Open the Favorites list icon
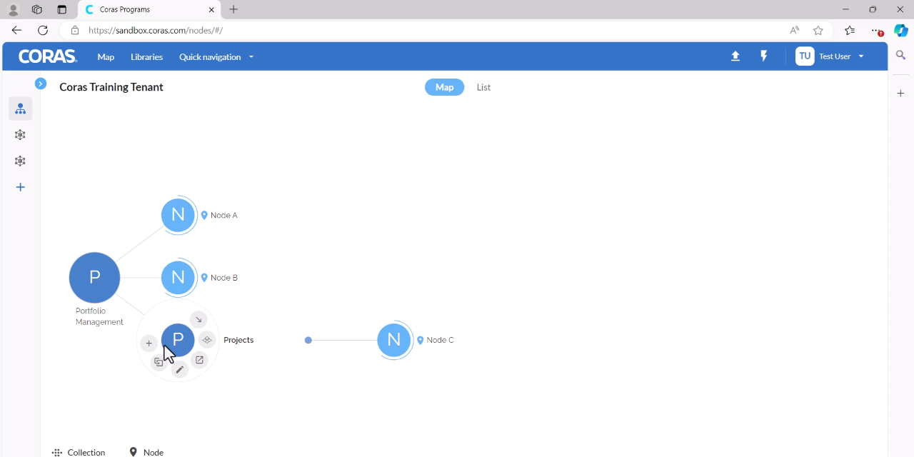Viewport: 914px width, 457px height. 849,30
